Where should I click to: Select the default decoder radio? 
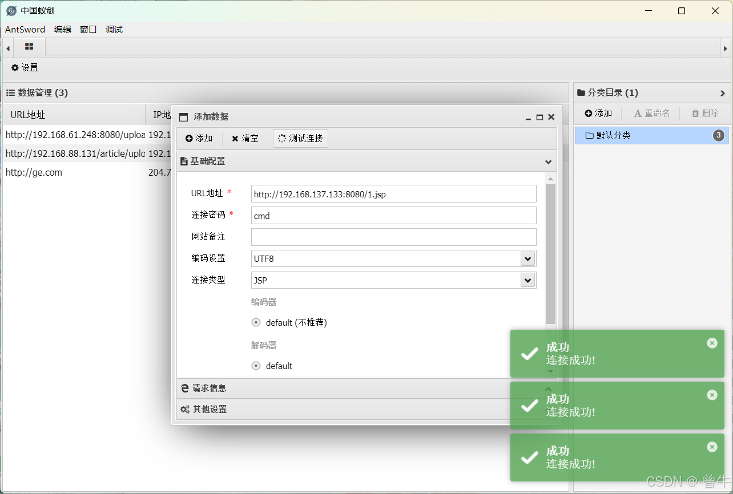[256, 366]
